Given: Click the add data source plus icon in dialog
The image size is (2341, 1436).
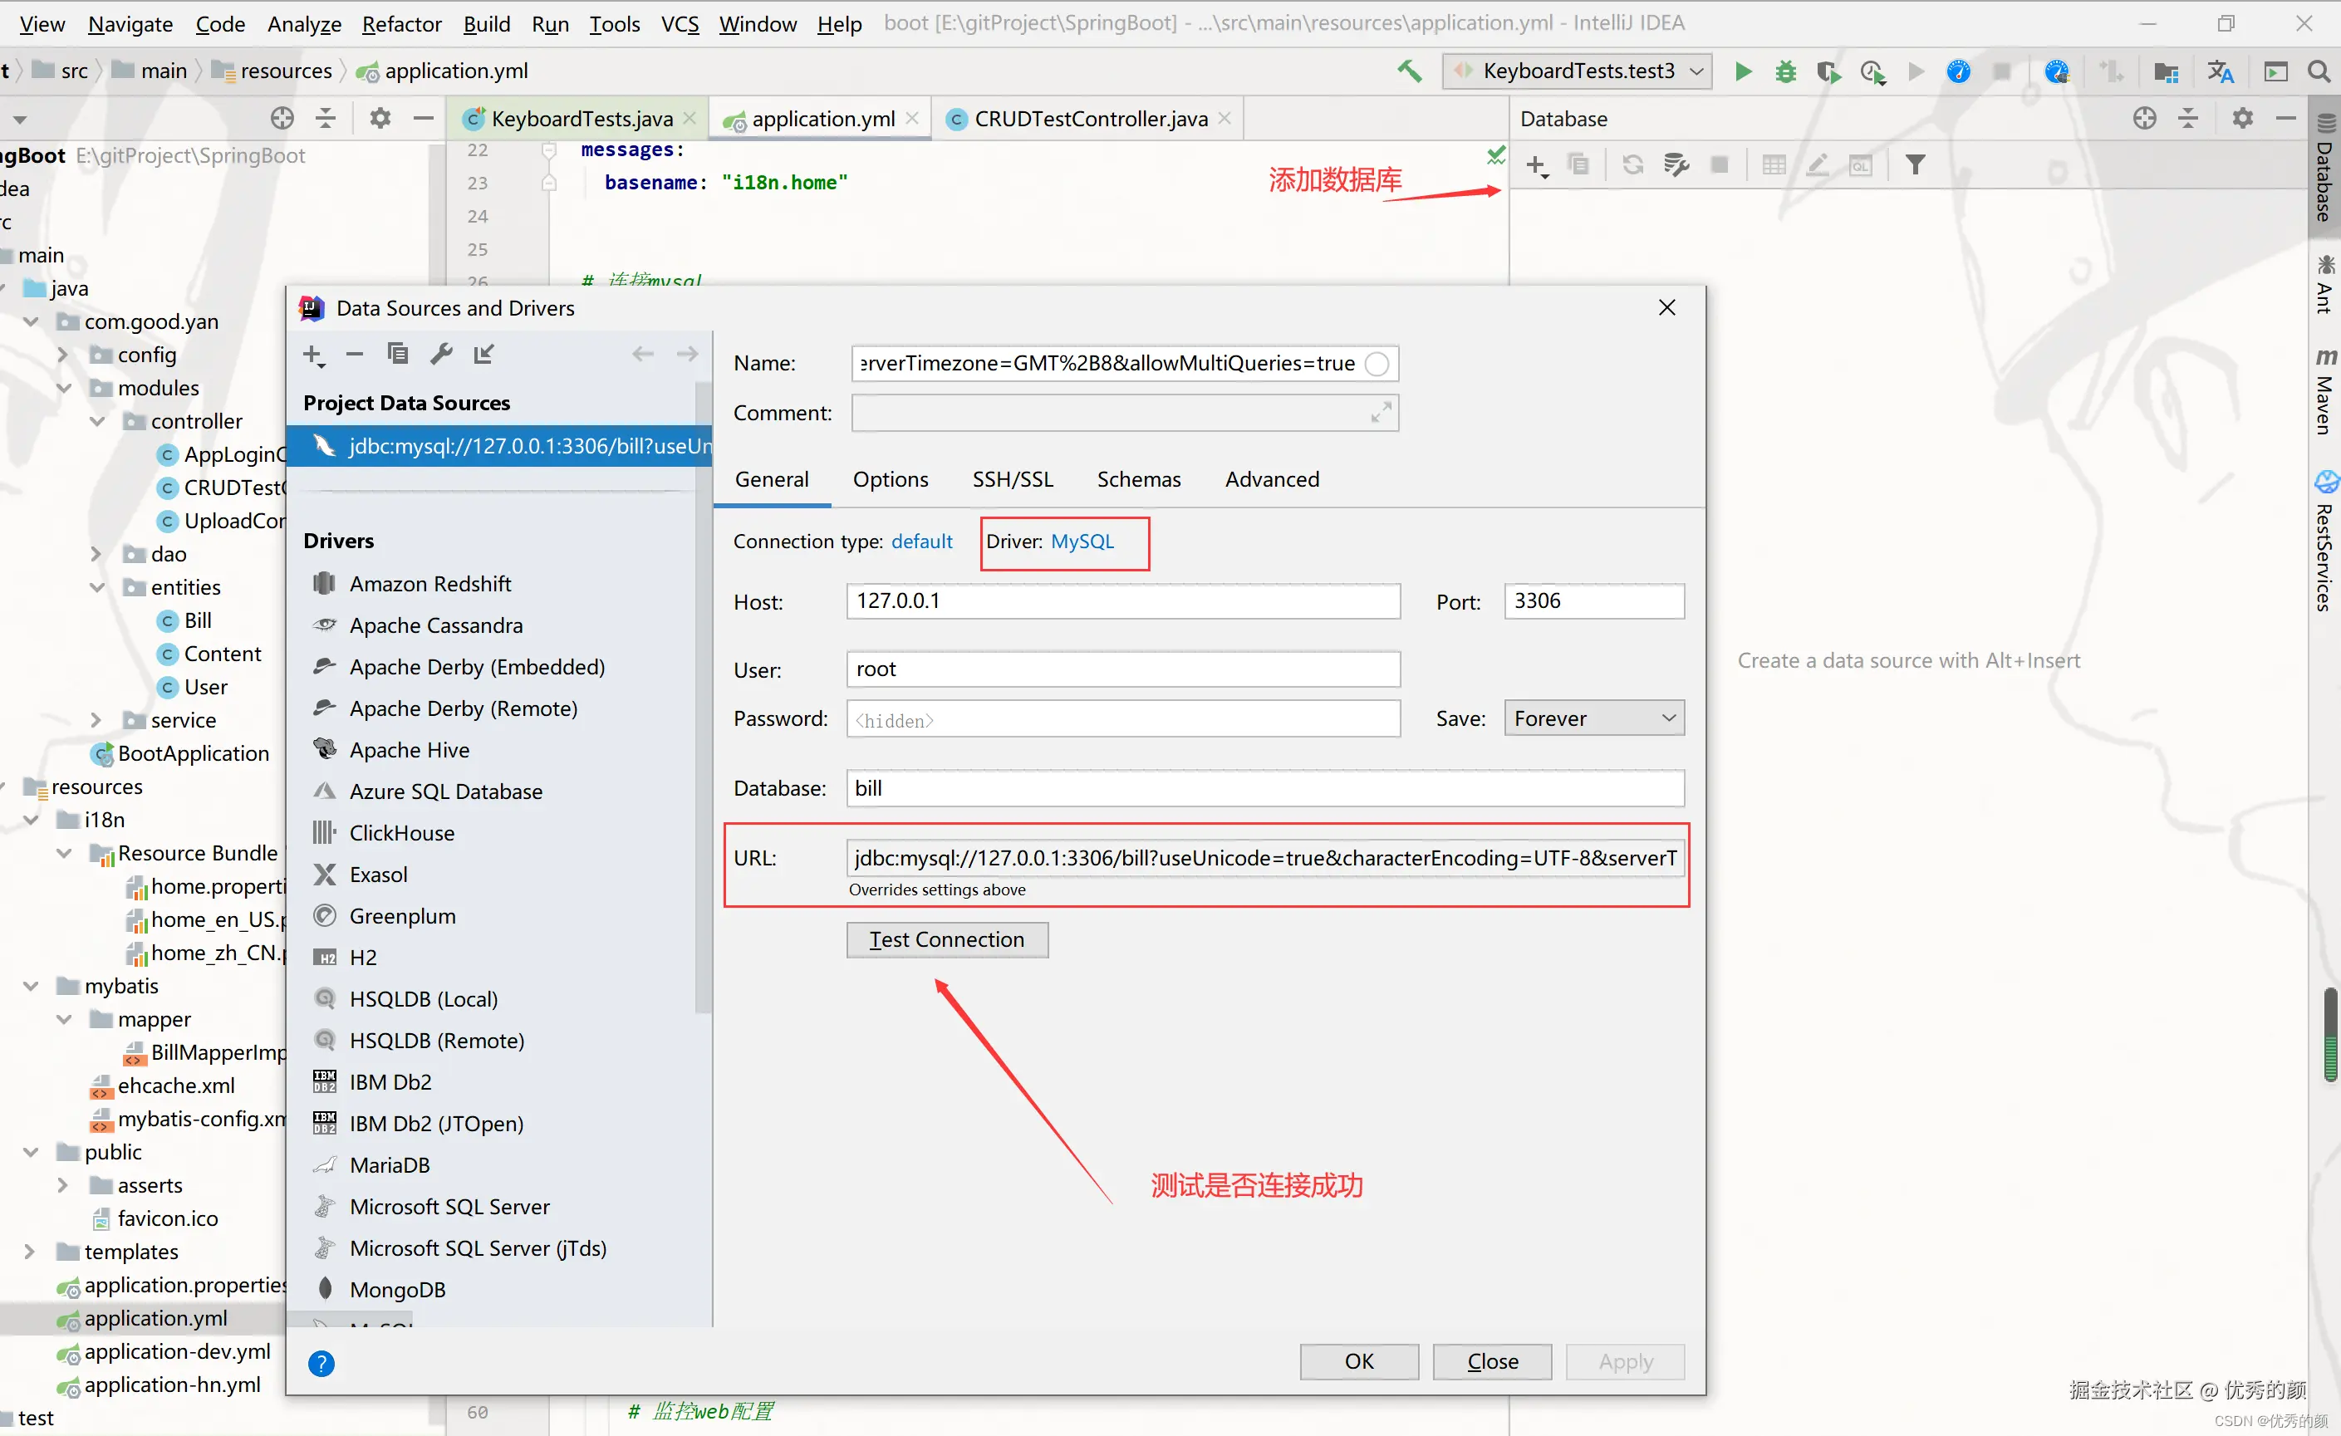Looking at the screenshot, I should click(x=312, y=355).
